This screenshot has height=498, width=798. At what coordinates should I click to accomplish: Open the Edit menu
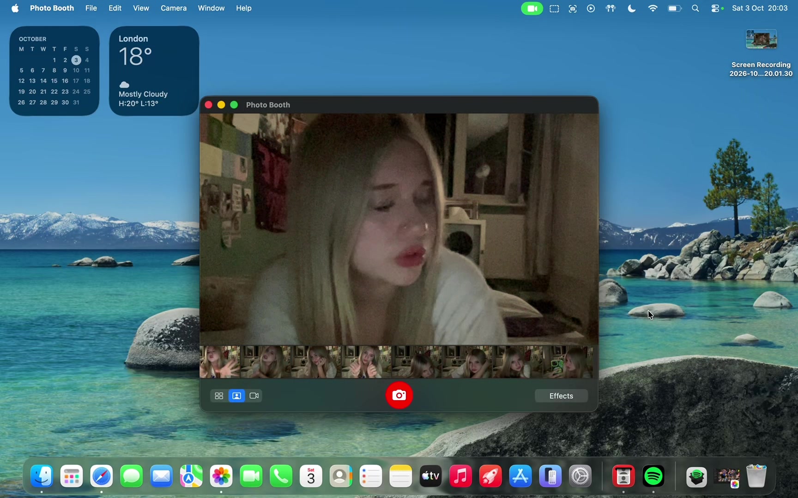[115, 8]
